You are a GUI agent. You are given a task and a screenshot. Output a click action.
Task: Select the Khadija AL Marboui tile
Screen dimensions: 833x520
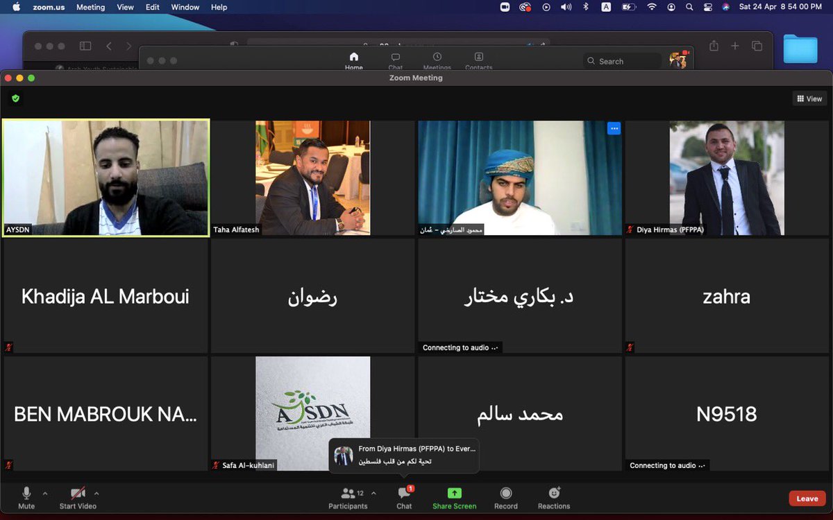point(106,296)
